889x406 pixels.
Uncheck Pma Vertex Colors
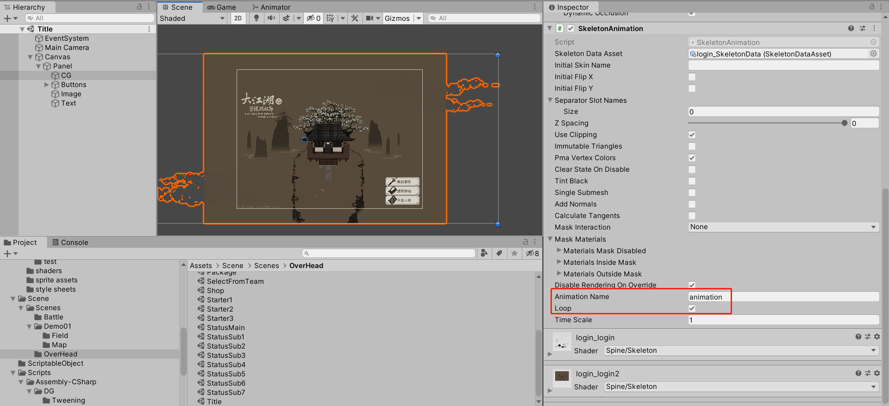692,158
